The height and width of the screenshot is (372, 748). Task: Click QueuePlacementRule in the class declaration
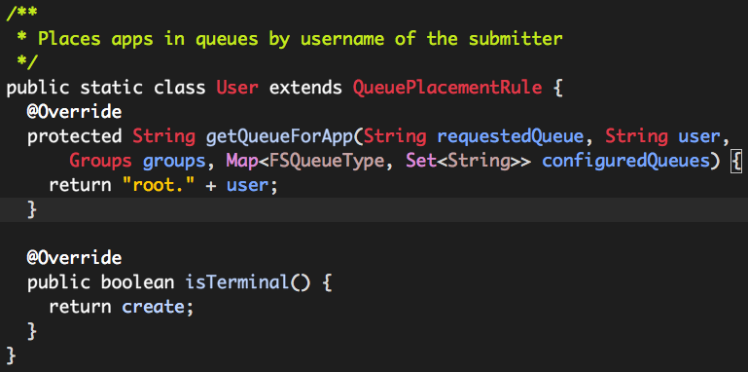tap(447, 88)
